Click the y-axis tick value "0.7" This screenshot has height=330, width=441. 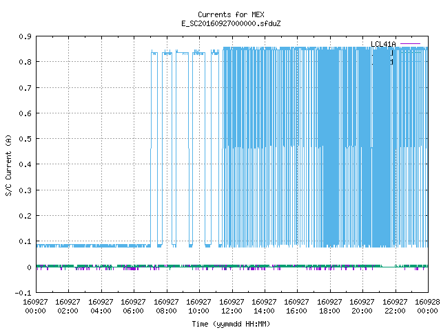[25, 88]
